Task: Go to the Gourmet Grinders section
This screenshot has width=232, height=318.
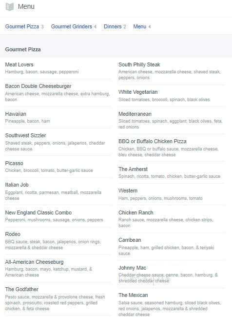Action: 72,26
